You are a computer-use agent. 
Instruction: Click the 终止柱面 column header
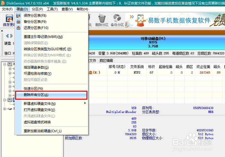point(203,67)
